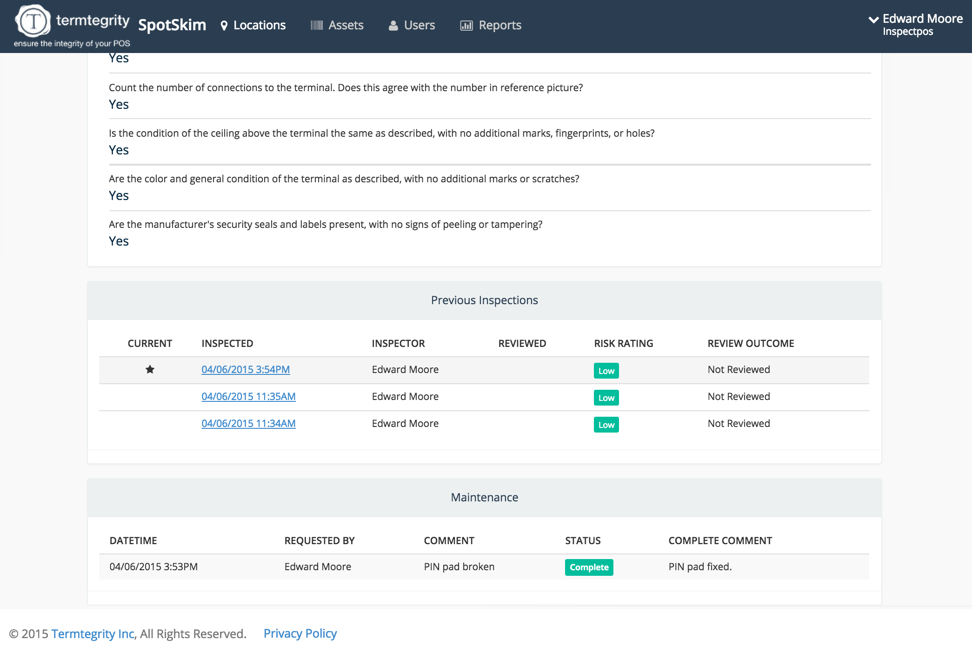Click the SpotSkim brand title
Image resolution: width=972 pixels, height=653 pixels.
(x=172, y=25)
